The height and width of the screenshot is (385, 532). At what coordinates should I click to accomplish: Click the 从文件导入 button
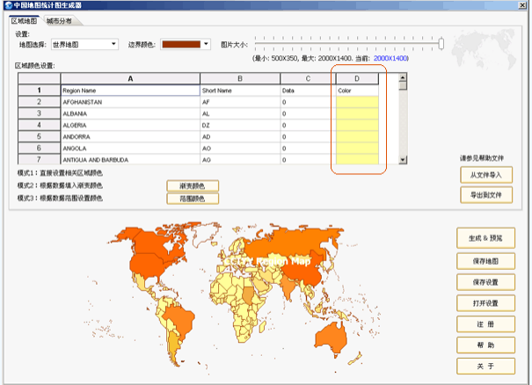coord(486,175)
